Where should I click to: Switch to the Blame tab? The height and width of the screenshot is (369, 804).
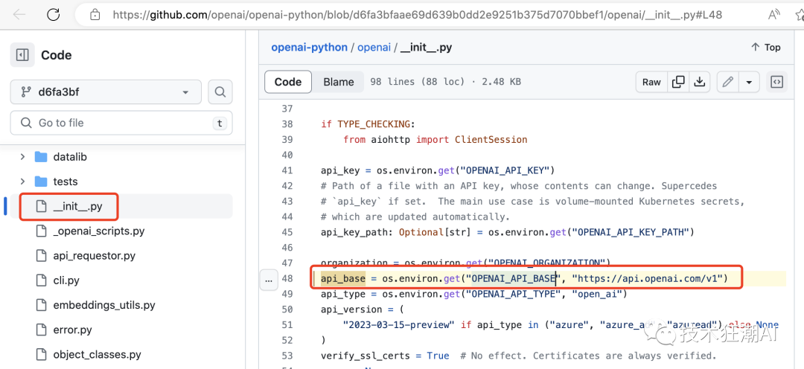[338, 82]
